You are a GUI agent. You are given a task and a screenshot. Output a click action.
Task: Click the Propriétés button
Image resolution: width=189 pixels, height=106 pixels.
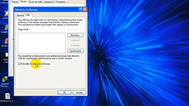coord(75,45)
